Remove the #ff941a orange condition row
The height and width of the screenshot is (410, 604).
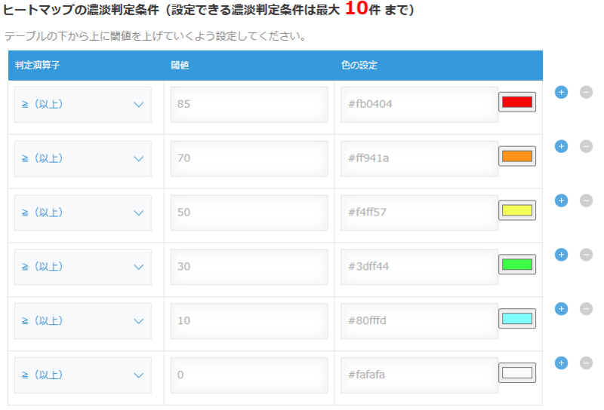[x=586, y=146]
